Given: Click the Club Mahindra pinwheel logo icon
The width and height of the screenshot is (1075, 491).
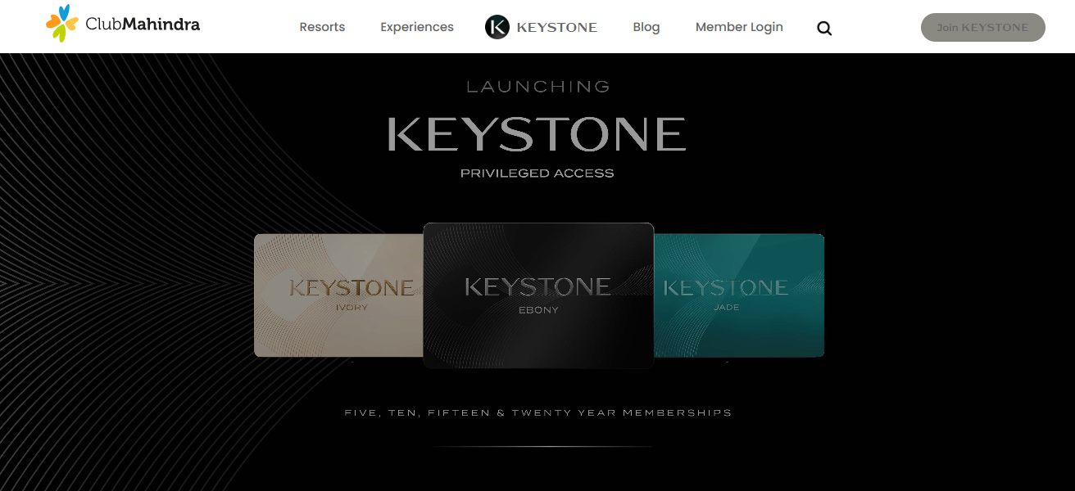Looking at the screenshot, I should 62,23.
